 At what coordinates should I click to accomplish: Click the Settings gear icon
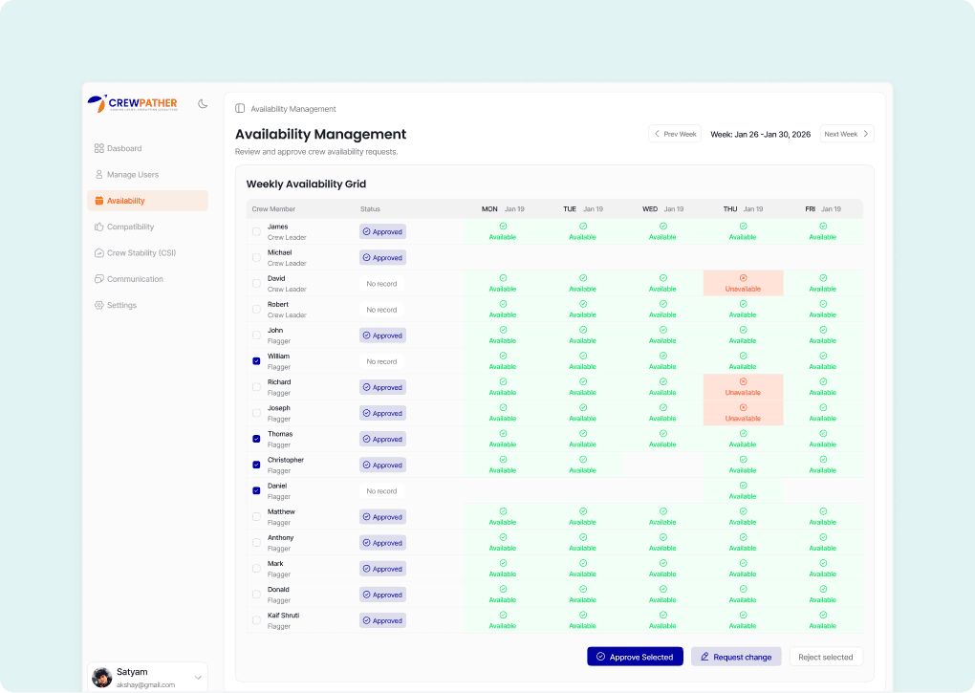[x=99, y=306]
